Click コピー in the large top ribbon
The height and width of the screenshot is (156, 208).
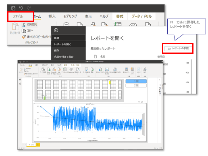coord(27,31)
